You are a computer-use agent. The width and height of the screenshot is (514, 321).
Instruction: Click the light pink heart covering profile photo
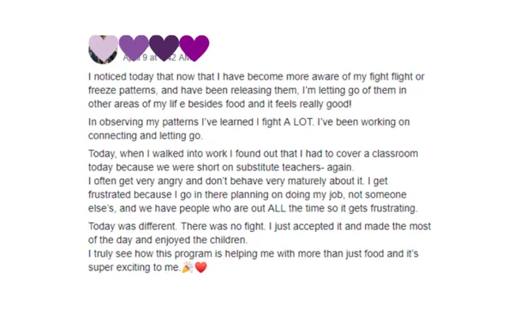click(104, 48)
